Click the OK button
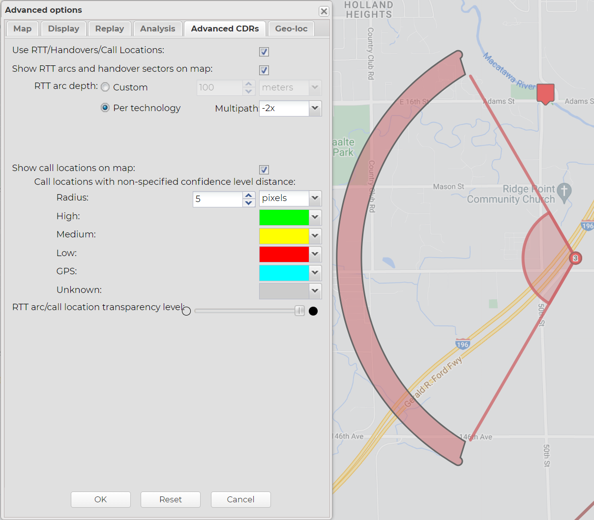 click(100, 499)
